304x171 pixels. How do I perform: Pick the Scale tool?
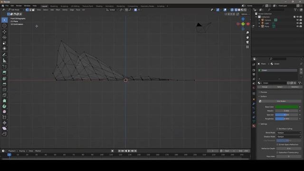4,43
